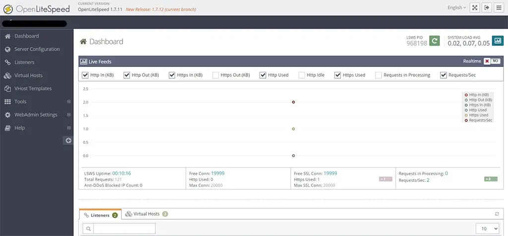Check the Requests in Processing checkbox
The width and height of the screenshot is (508, 236).
coord(379,75)
